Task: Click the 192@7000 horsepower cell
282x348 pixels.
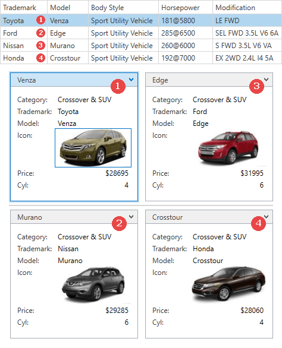Action: click(186, 58)
